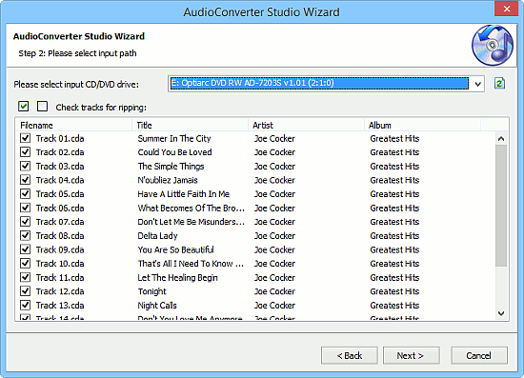Viewport: 524px width, 378px height.
Task: Click the check all tracks icon
Action: (x=24, y=107)
